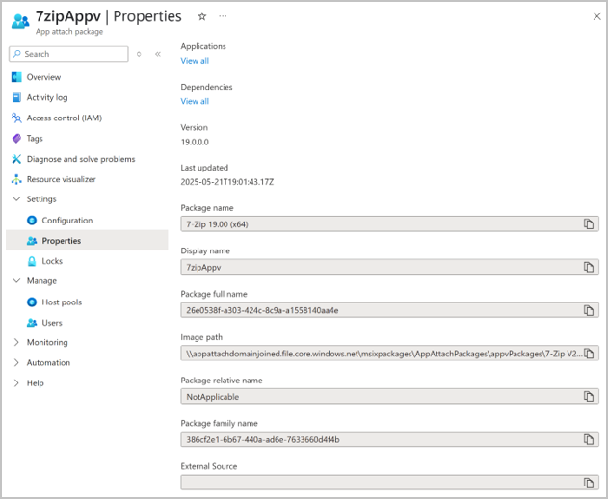
Task: Click View all under Applications
Action: coord(195,61)
